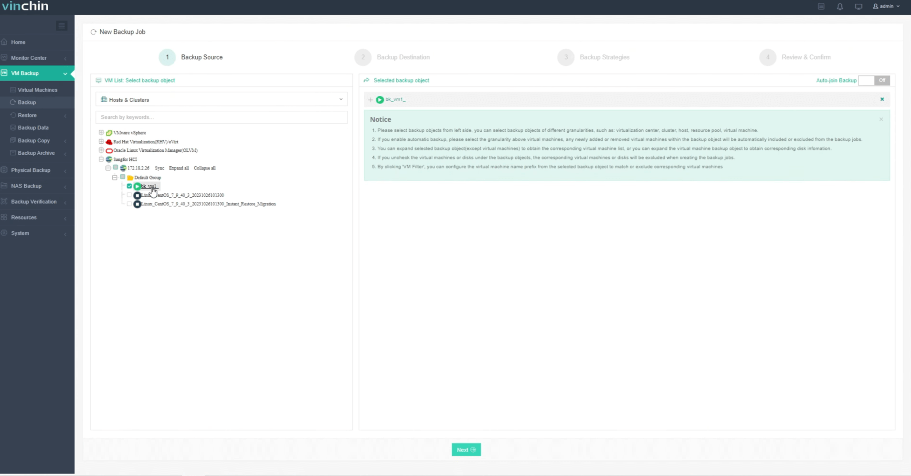Click the VM List panel icon
The width and height of the screenshot is (911, 476).
(98, 80)
